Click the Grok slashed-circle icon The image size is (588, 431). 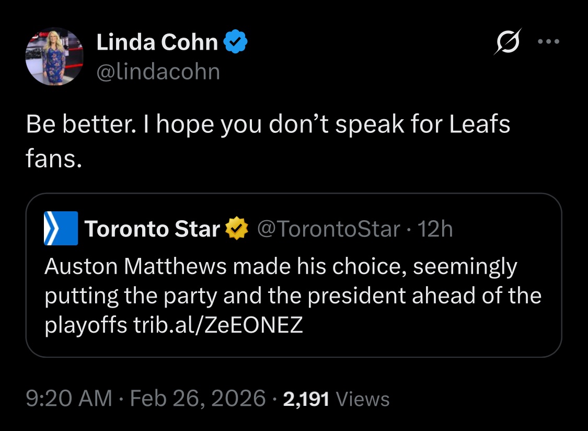[x=505, y=41]
